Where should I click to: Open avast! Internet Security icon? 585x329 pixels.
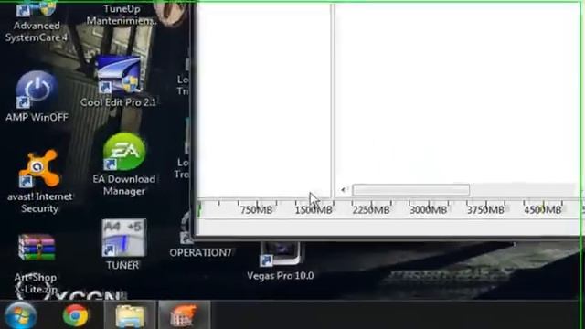pyautogui.click(x=39, y=181)
